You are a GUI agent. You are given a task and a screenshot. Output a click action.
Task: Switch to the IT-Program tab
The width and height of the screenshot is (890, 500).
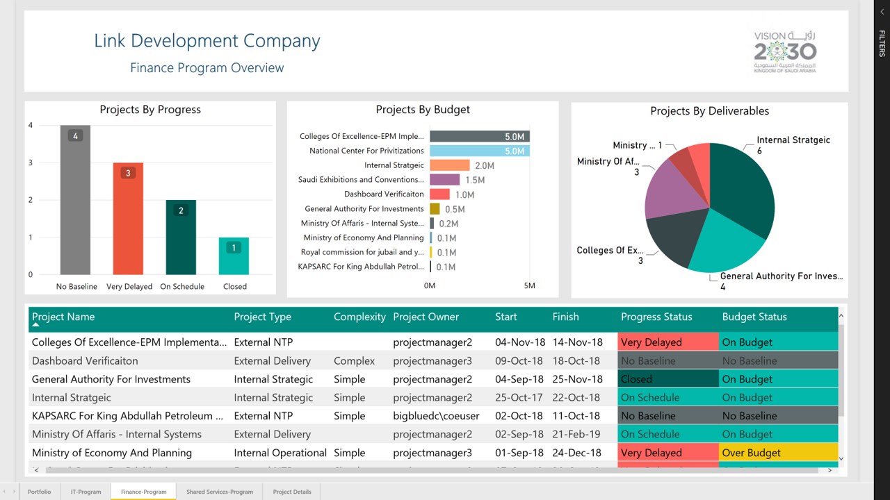[86, 492]
